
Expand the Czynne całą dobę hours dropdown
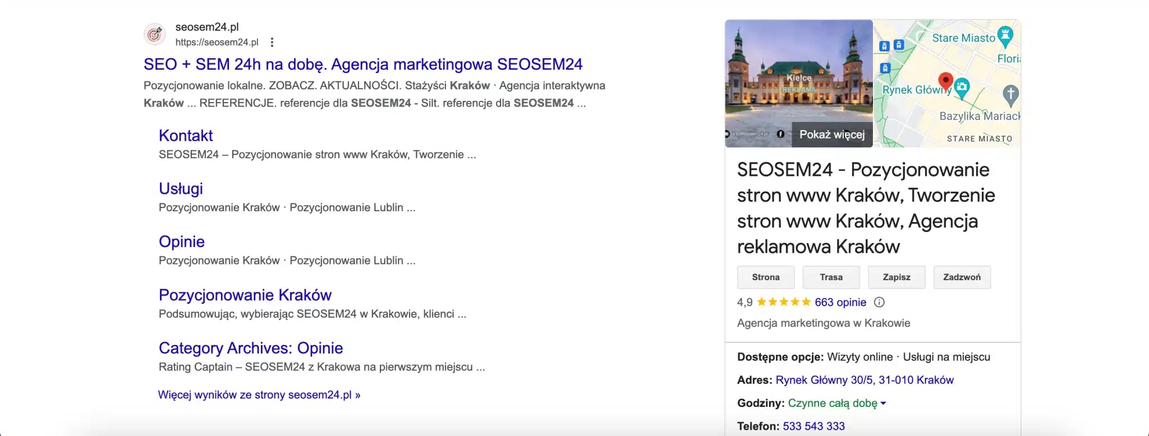tap(837, 403)
